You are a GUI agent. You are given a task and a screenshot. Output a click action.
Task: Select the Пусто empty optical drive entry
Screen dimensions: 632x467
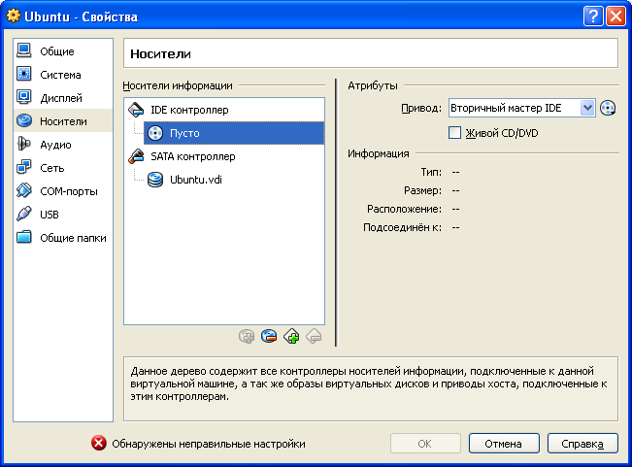pos(234,133)
